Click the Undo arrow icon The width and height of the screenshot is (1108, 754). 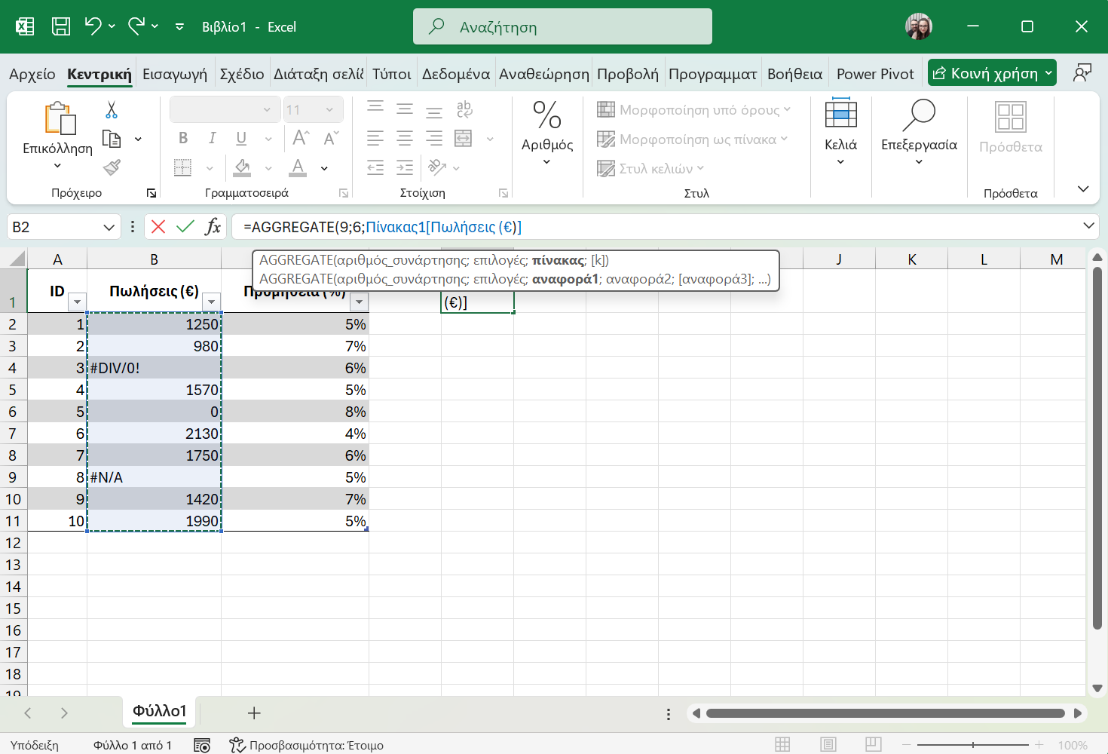pos(93,26)
